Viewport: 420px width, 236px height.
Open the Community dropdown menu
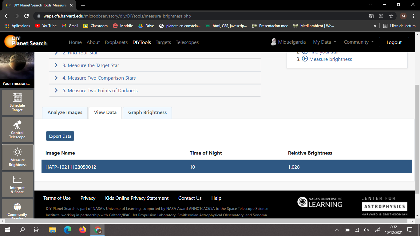[x=359, y=42]
